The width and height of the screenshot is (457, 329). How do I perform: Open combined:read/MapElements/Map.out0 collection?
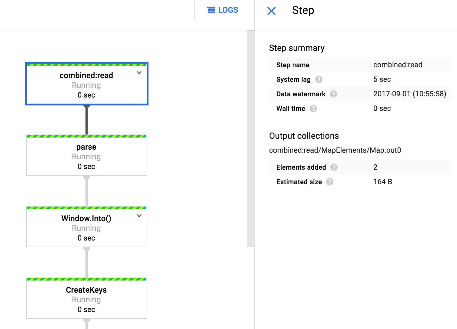pyautogui.click(x=335, y=150)
